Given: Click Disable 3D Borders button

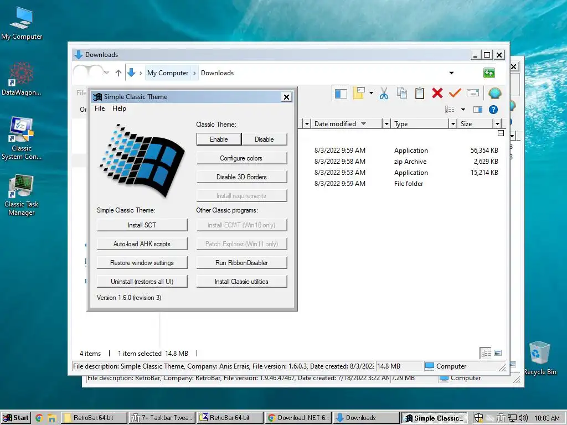Looking at the screenshot, I should point(241,177).
